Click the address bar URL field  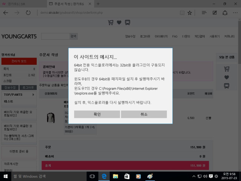108,13
